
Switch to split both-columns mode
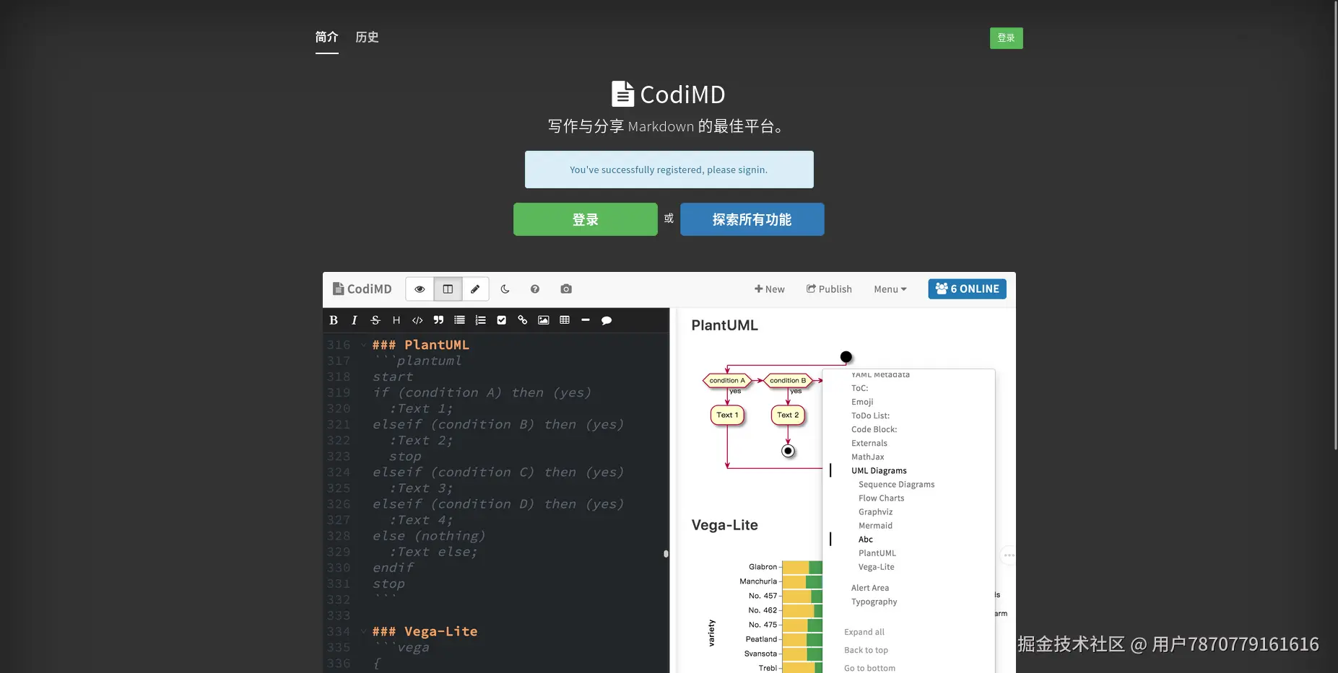(x=448, y=289)
